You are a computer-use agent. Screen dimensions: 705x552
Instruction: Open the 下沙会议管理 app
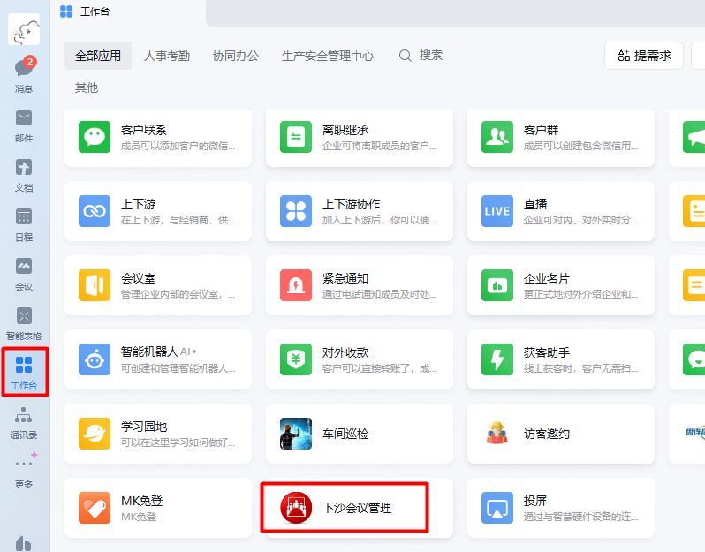click(x=345, y=508)
